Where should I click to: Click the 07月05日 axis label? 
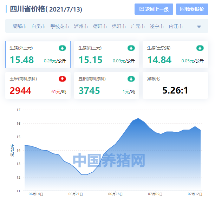coord(155,194)
